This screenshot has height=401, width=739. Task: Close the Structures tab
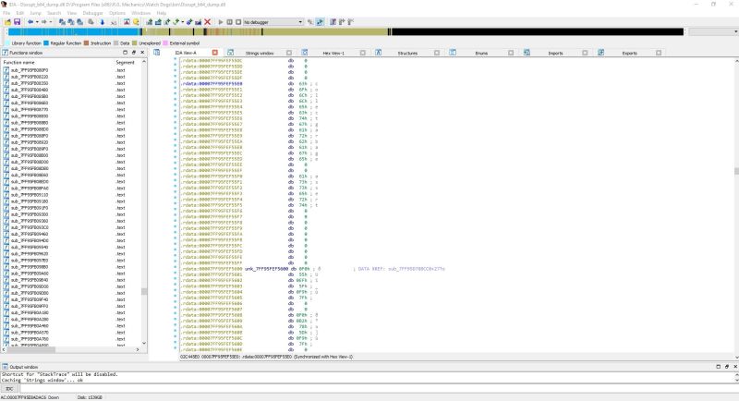437,53
